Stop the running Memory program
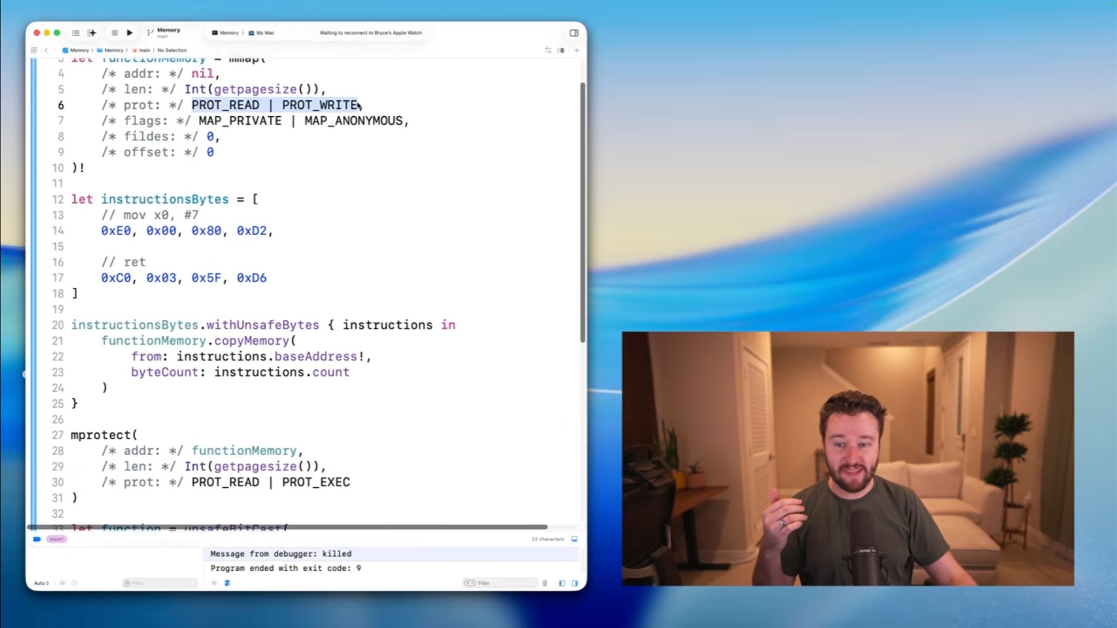The image size is (1117, 628). click(x=115, y=33)
